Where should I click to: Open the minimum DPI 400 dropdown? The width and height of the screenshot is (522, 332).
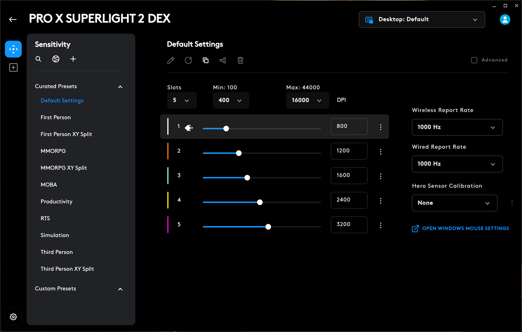pos(231,100)
